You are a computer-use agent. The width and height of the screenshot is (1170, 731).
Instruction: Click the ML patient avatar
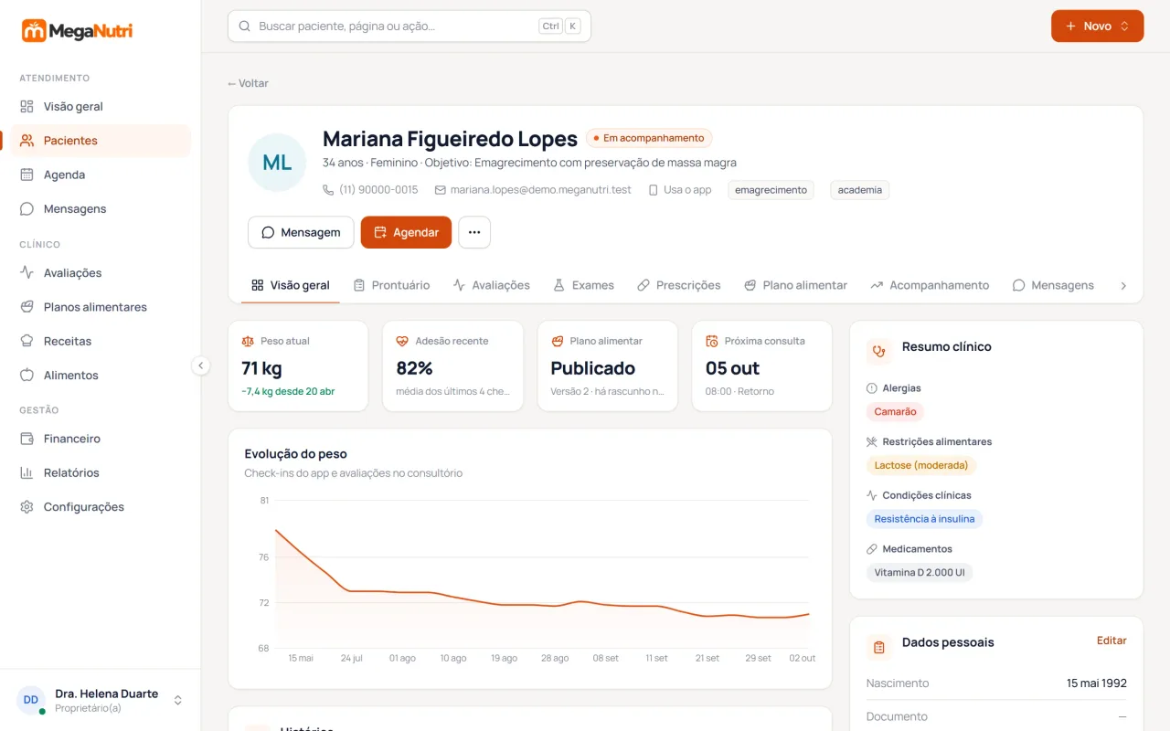(x=277, y=163)
